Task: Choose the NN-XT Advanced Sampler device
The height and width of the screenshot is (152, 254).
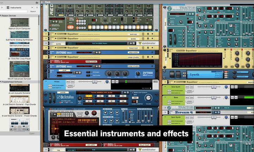Action: click(19, 69)
